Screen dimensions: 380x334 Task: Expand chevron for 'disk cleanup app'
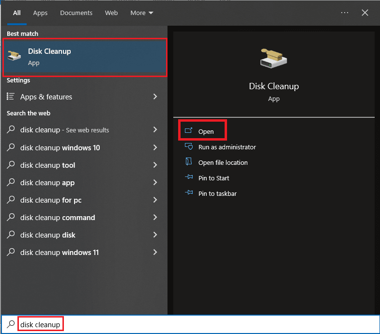click(x=155, y=182)
